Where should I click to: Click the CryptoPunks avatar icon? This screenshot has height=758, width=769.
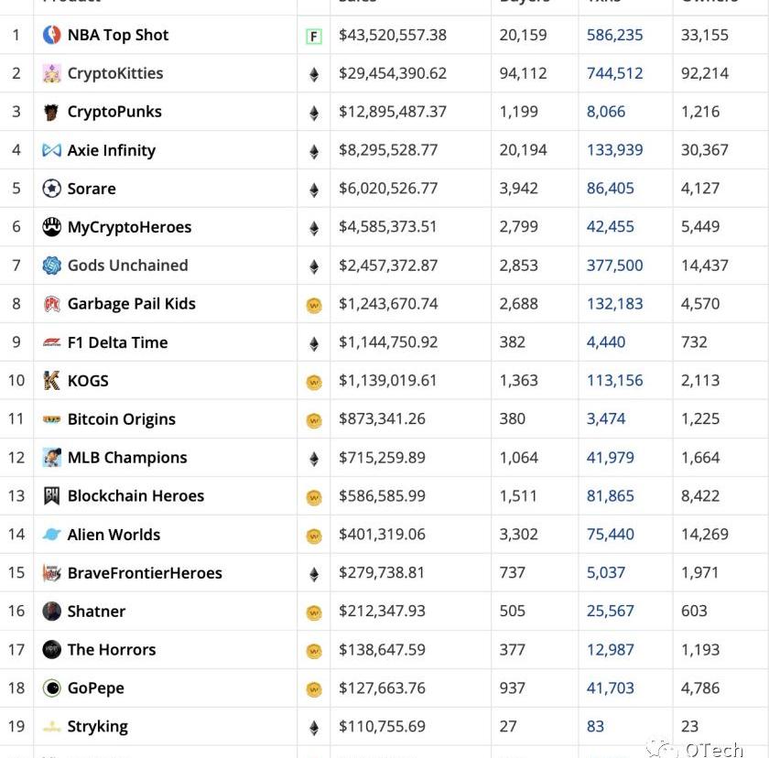[x=52, y=112]
